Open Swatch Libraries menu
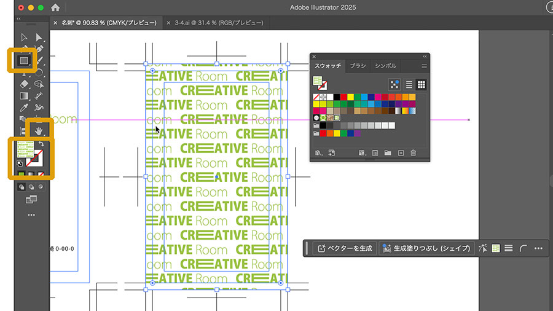The image size is (553, 311). (x=319, y=153)
